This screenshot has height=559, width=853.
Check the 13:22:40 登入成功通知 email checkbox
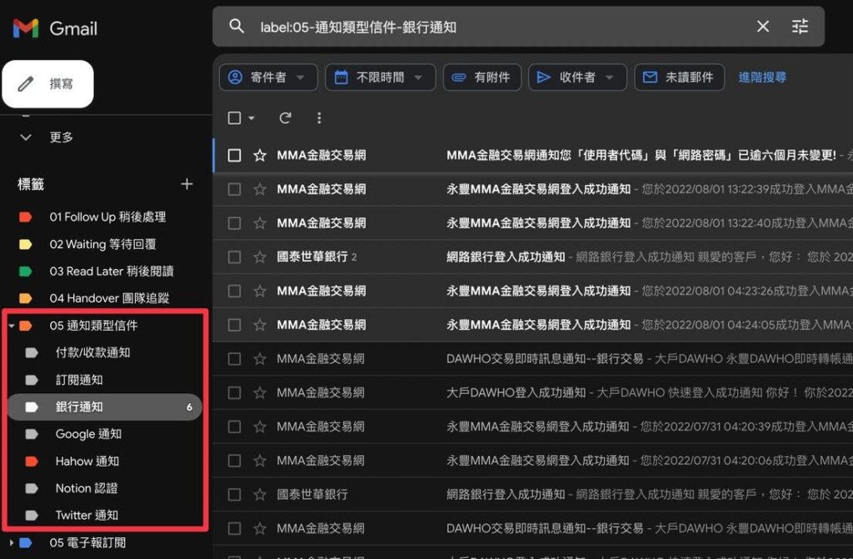coord(234,223)
